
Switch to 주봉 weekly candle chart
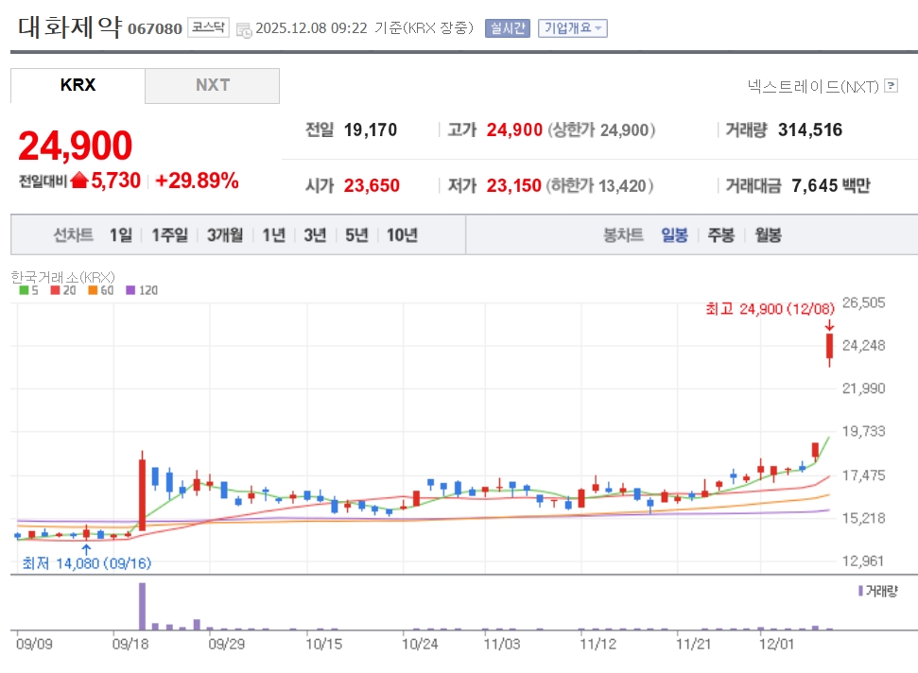pos(720,235)
